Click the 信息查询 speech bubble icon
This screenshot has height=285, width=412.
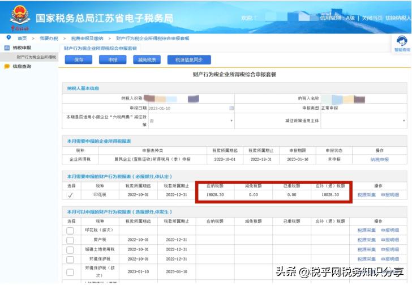(7, 66)
